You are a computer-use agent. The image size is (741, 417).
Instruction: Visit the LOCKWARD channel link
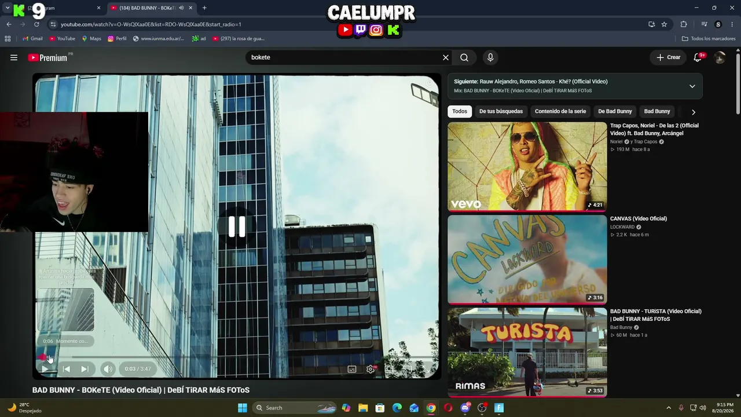622,227
